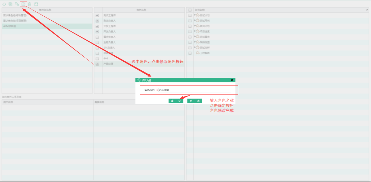Select 默认角色组(项目管理) role group row
This screenshot has width=371, height=182.
[47, 21]
